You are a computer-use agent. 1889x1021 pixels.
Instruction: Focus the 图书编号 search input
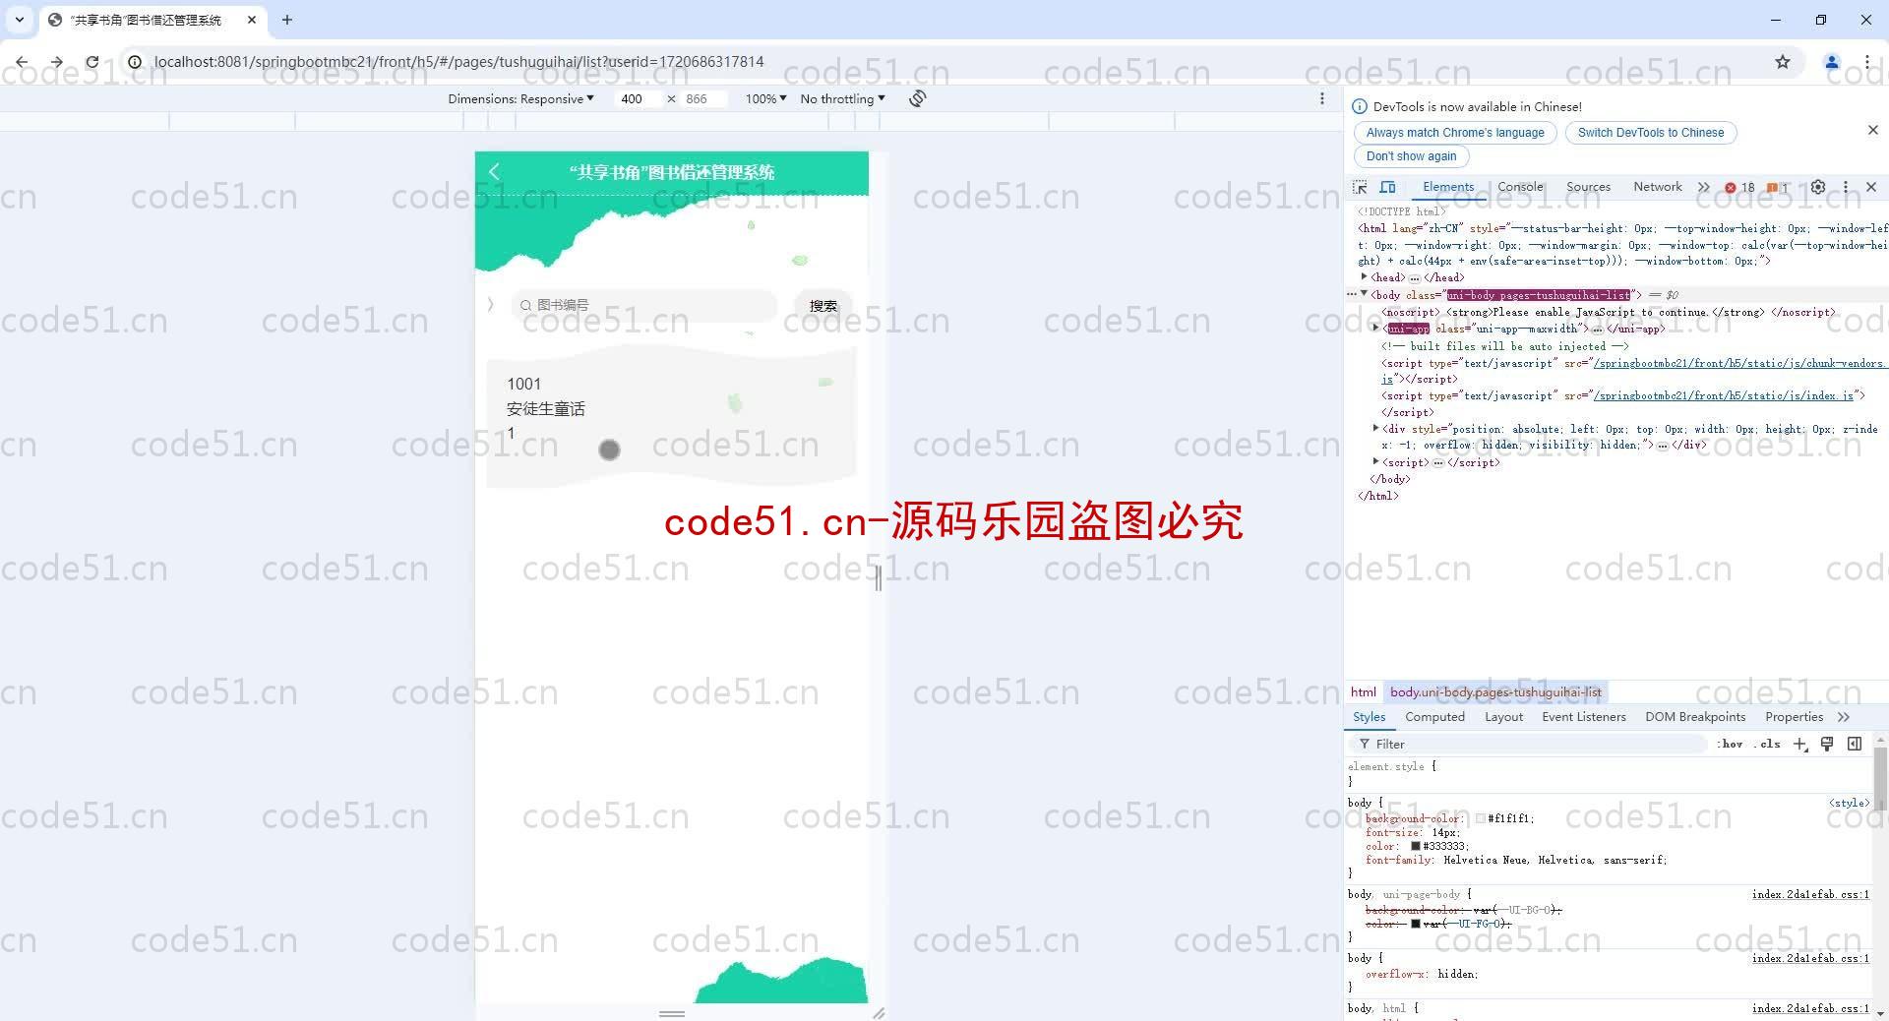pyautogui.click(x=644, y=306)
